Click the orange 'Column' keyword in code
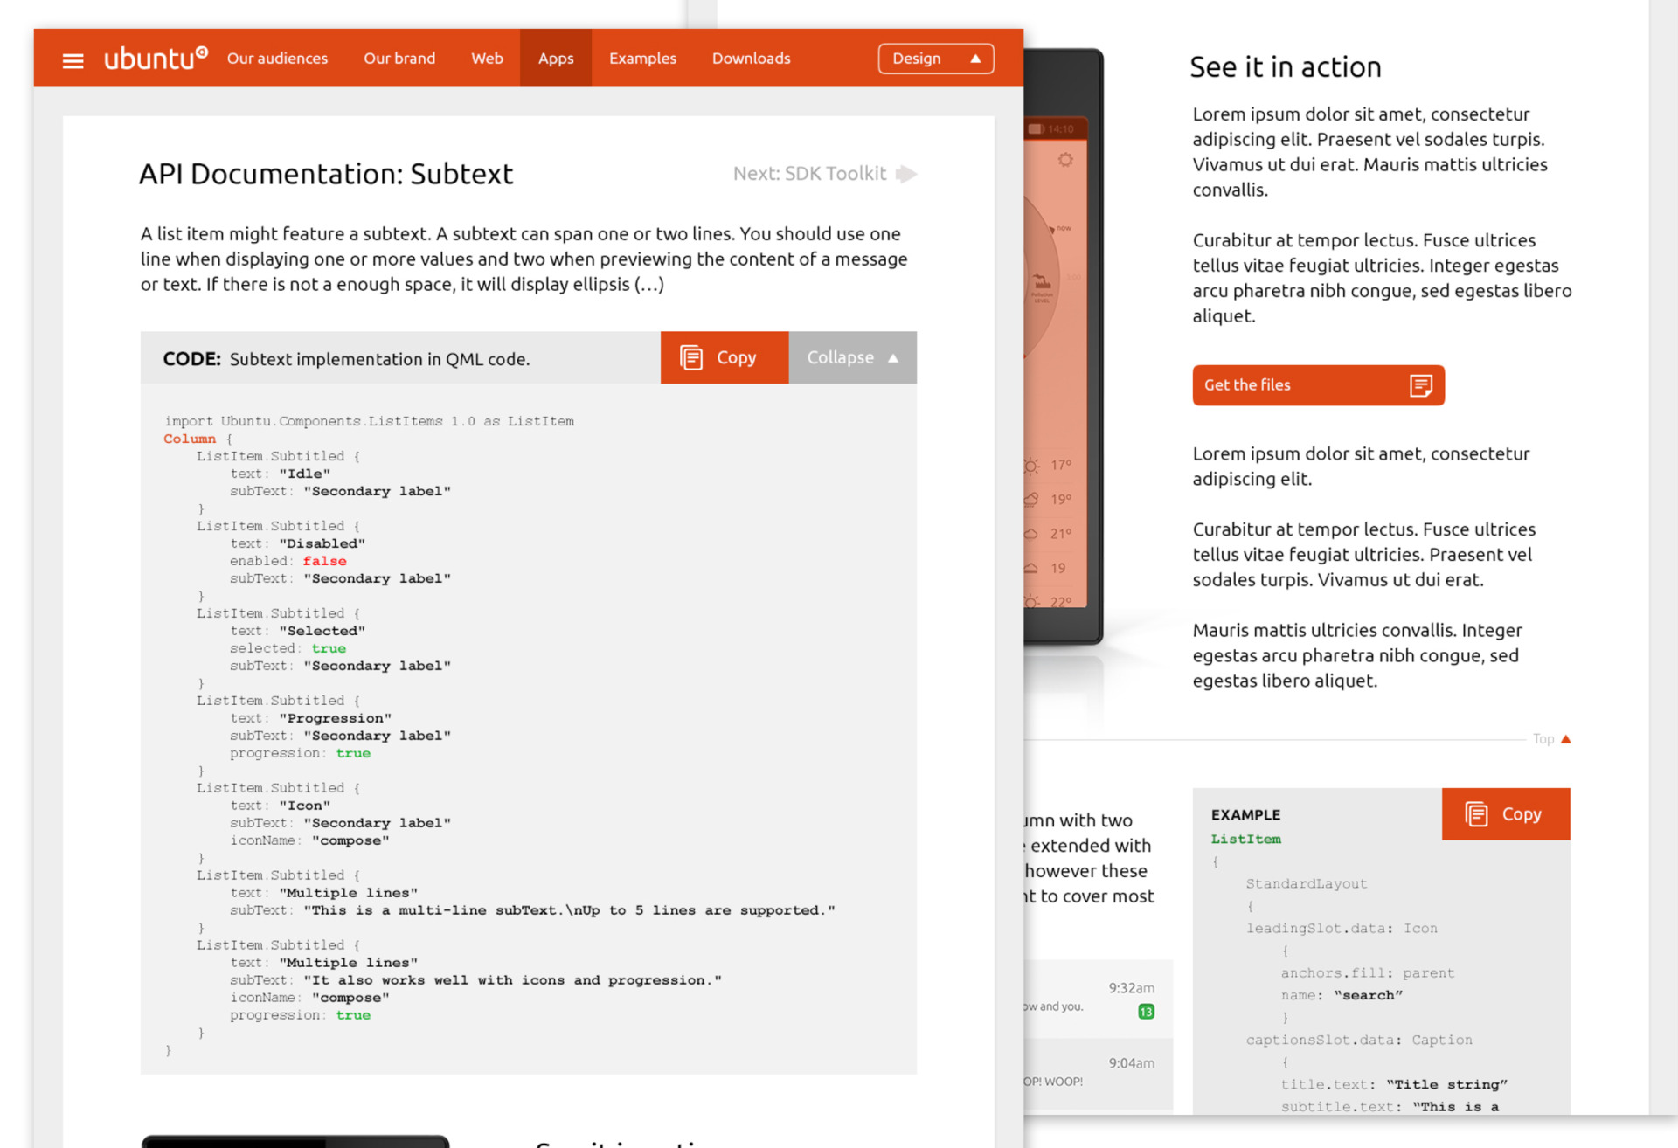Image resolution: width=1678 pixels, height=1148 pixels. tap(190, 439)
